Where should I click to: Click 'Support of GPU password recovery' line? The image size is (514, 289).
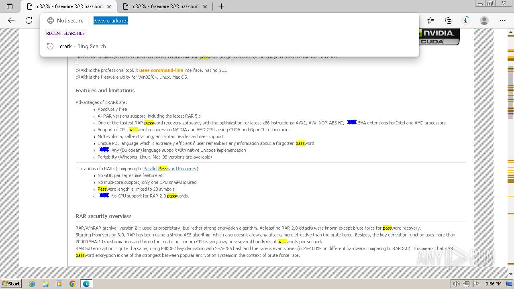point(194,130)
